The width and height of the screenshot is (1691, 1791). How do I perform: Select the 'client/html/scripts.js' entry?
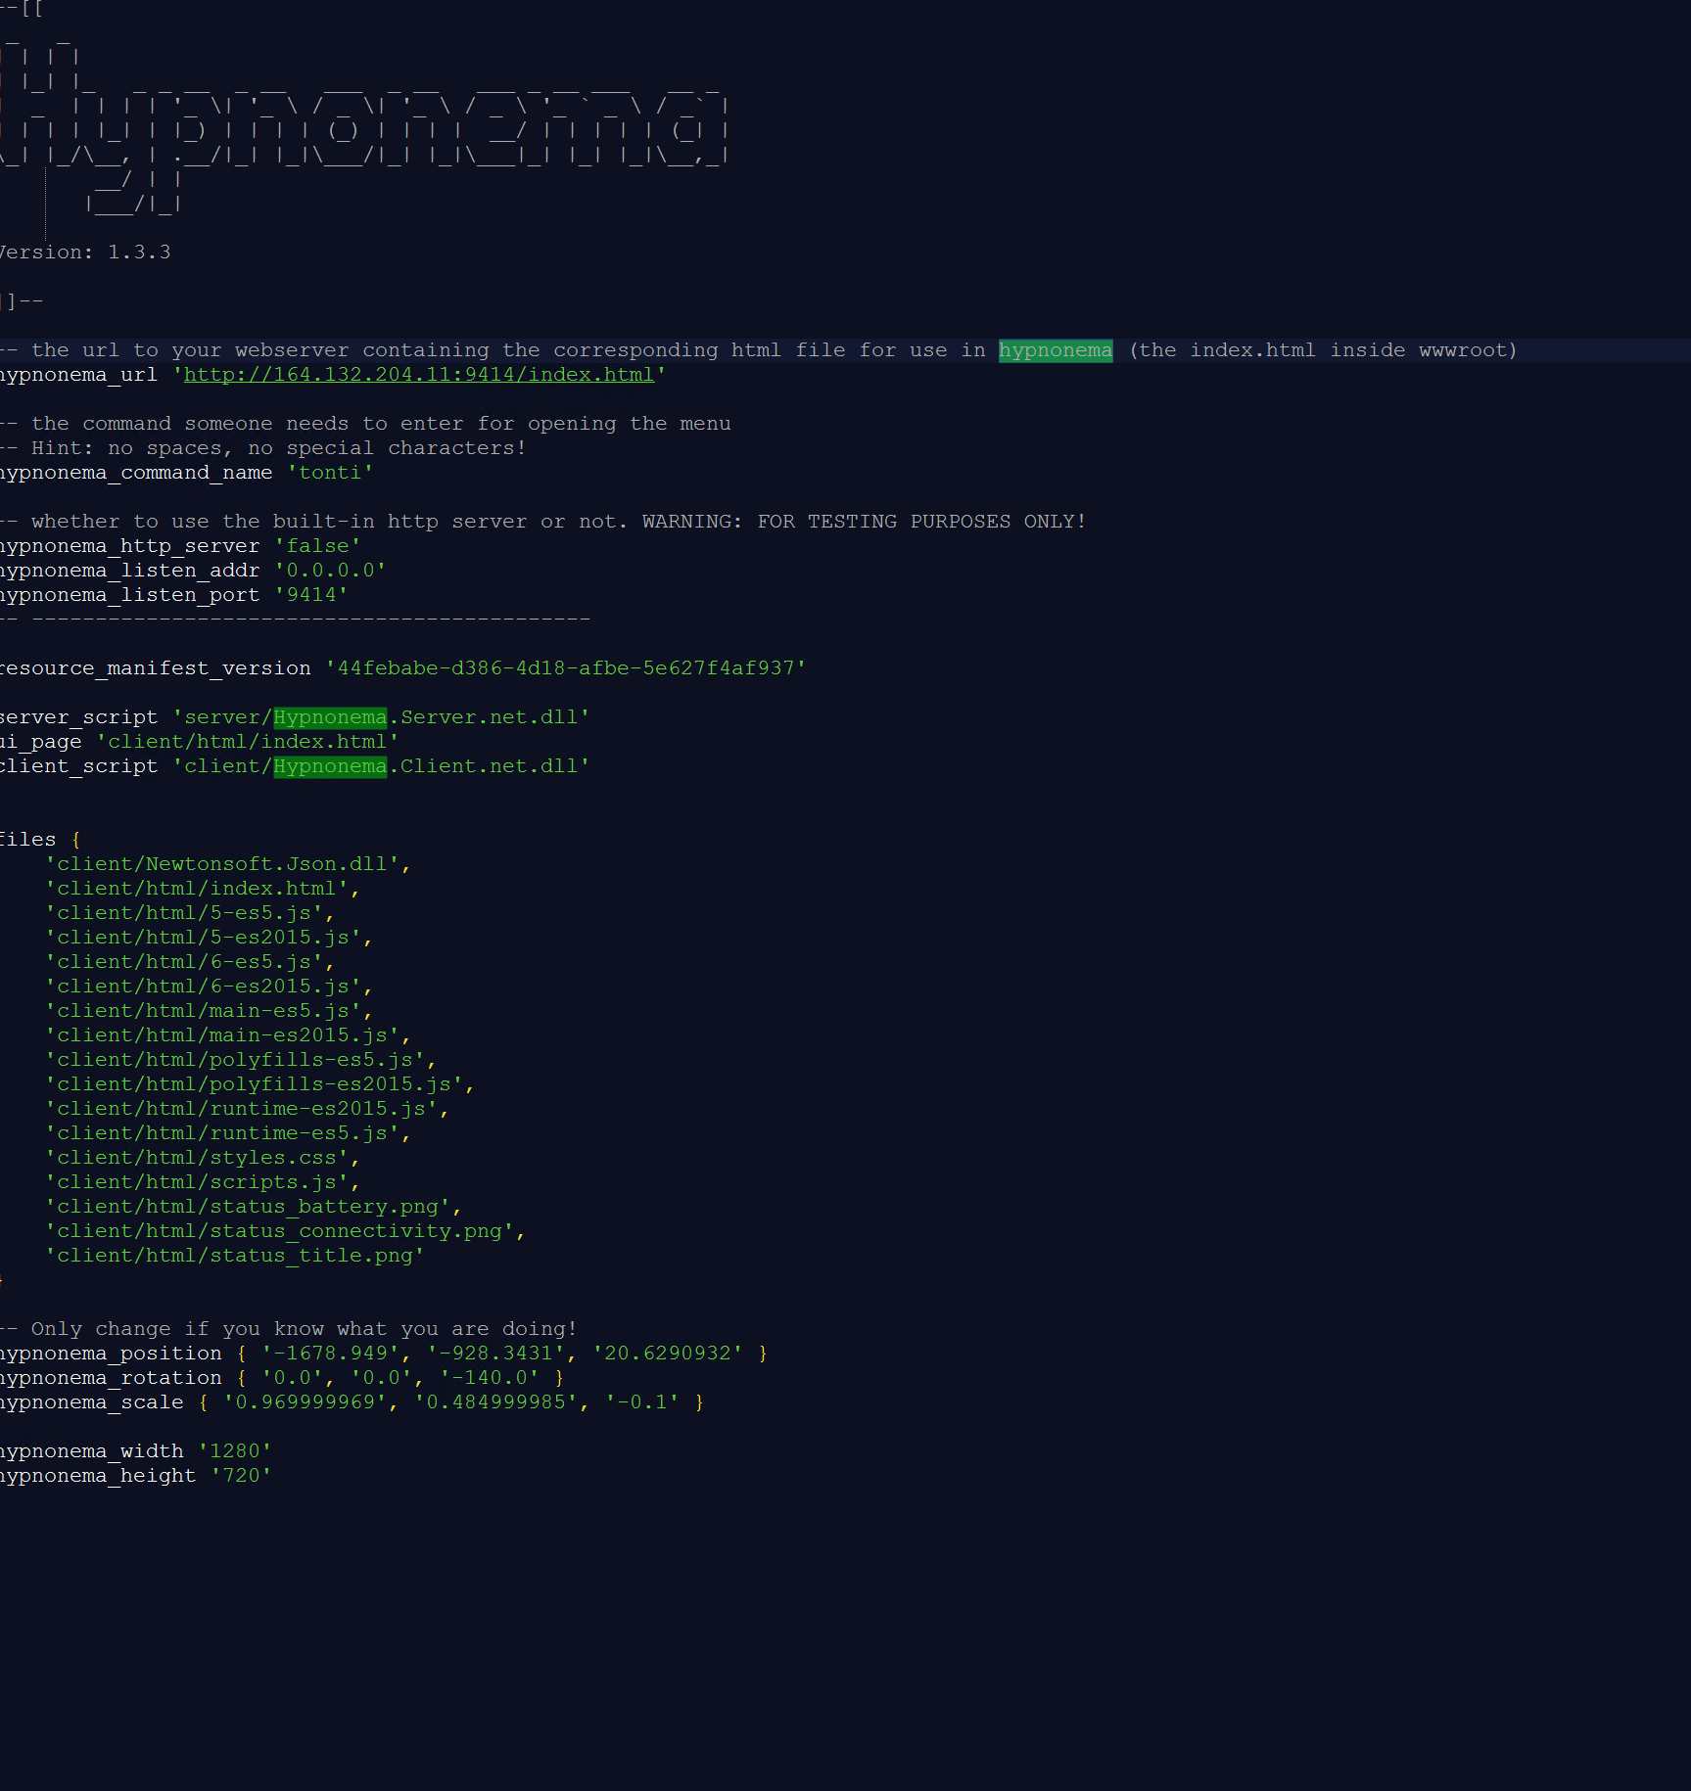[197, 1182]
